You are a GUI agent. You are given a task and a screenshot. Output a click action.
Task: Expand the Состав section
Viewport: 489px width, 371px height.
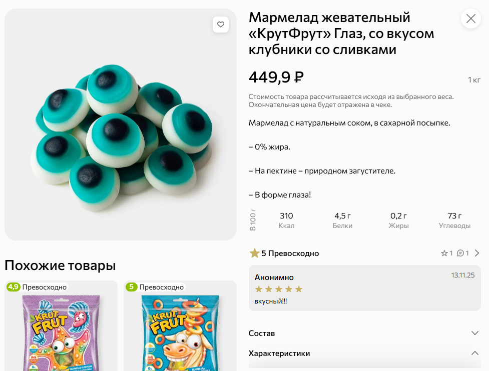click(x=475, y=333)
